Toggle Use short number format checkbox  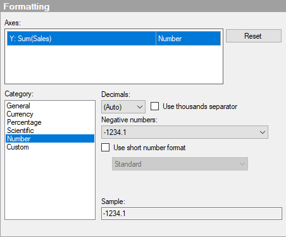pyautogui.click(x=106, y=148)
